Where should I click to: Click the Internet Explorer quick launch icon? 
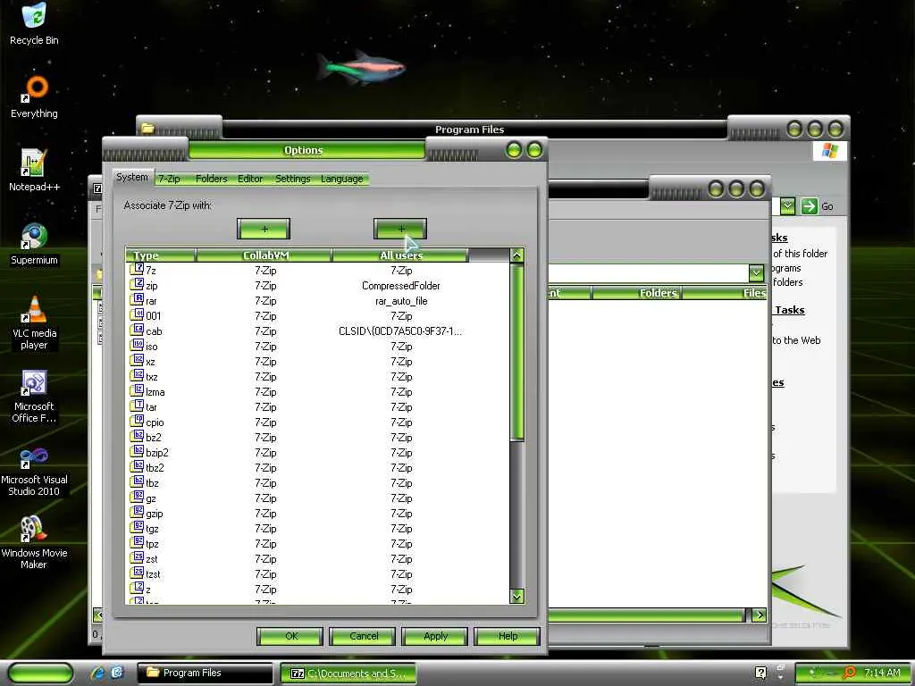97,673
